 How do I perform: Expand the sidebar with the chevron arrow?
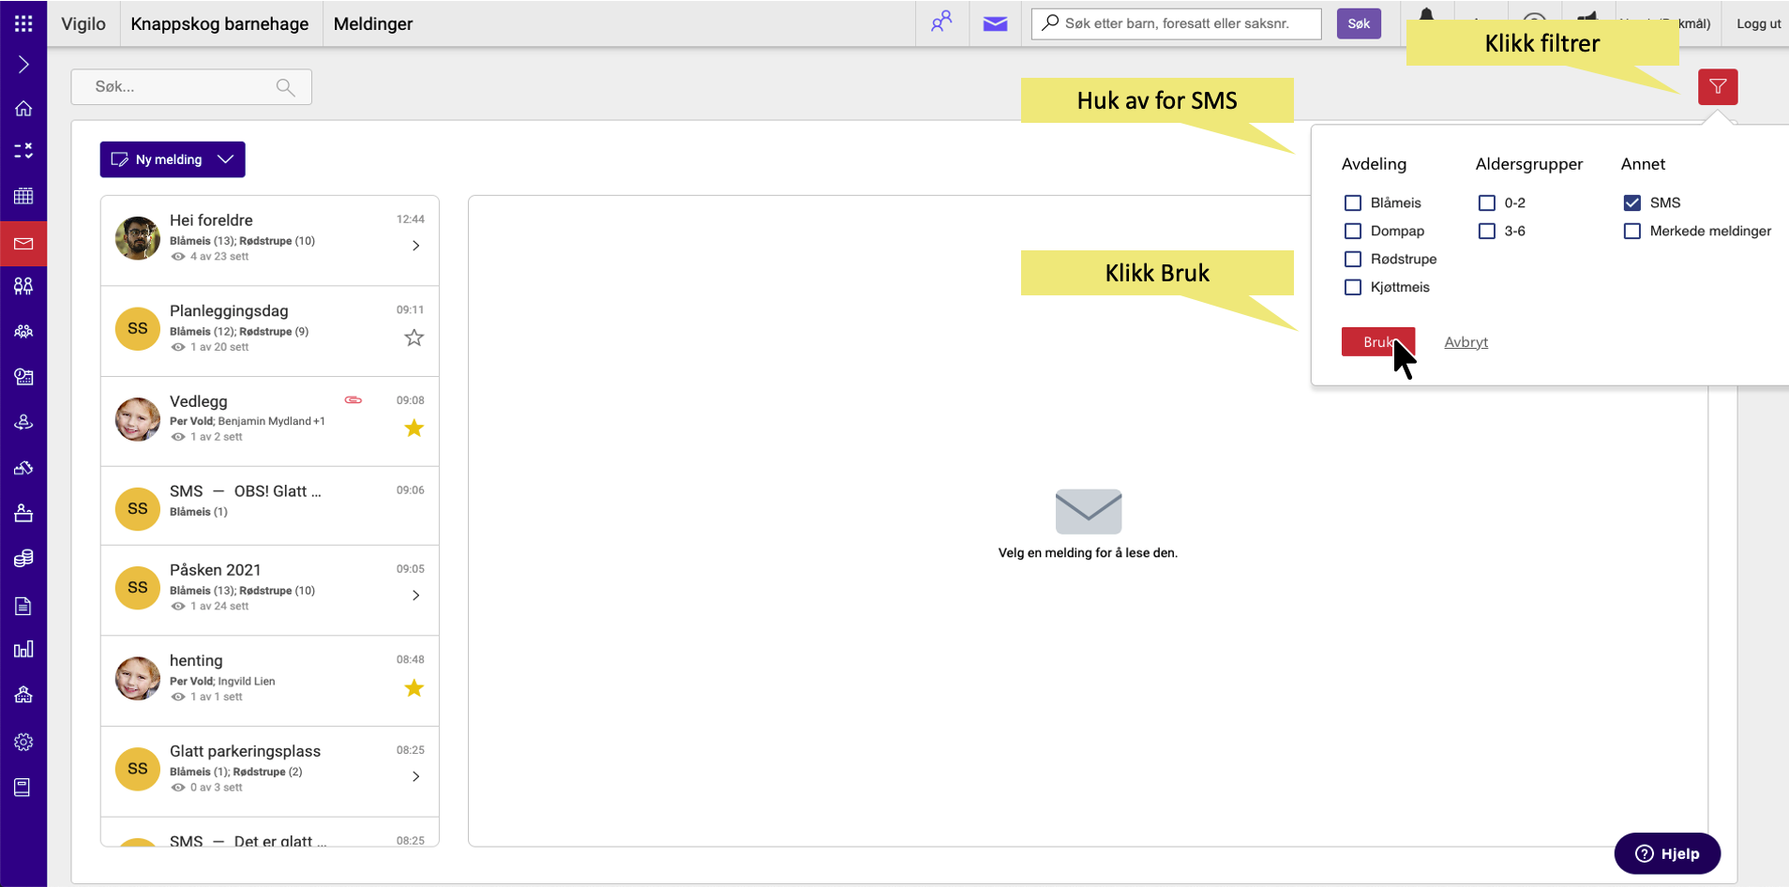(x=23, y=65)
